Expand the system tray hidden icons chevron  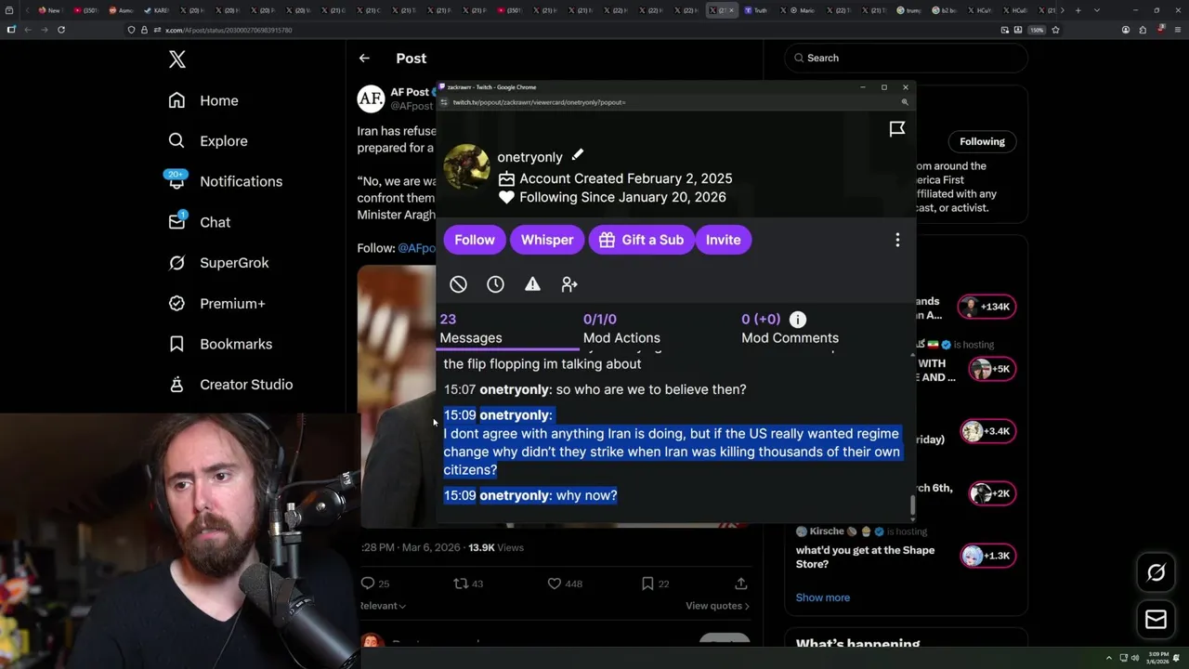pyautogui.click(x=1108, y=658)
